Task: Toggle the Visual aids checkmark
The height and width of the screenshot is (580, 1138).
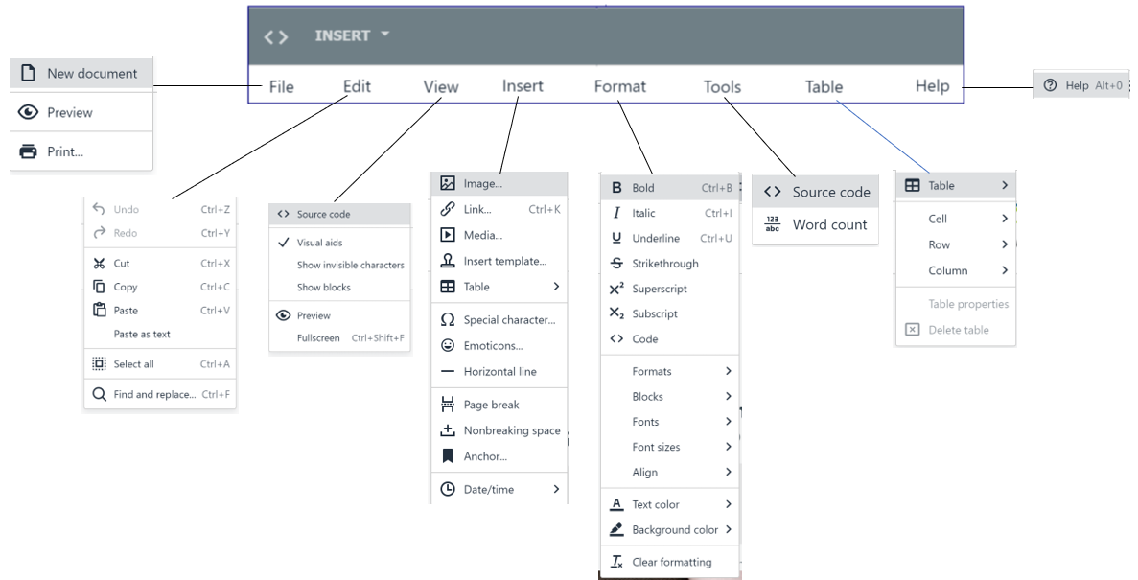Action: [284, 243]
